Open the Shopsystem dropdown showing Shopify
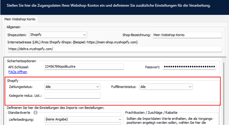 pyautogui.click(x=58, y=35)
